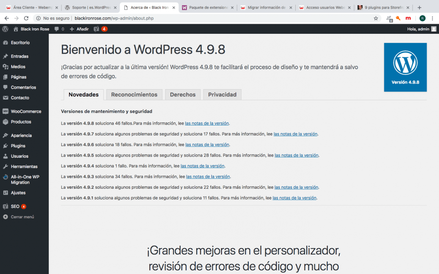Switch to the Derechos tab
The image size is (439, 274).
coord(182,95)
